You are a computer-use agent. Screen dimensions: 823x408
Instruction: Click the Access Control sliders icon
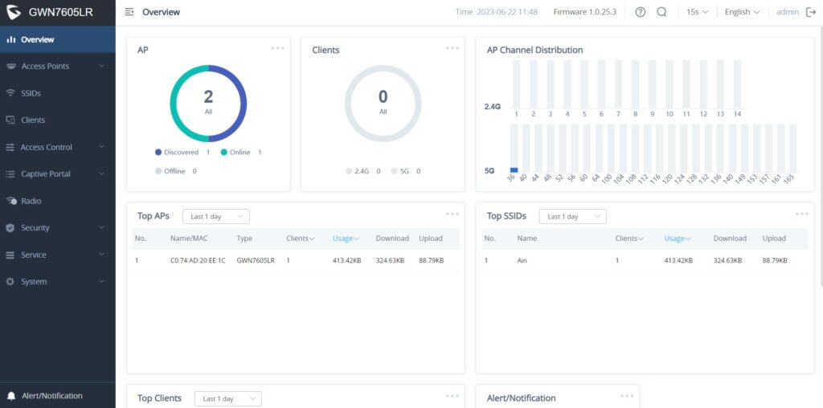10,147
